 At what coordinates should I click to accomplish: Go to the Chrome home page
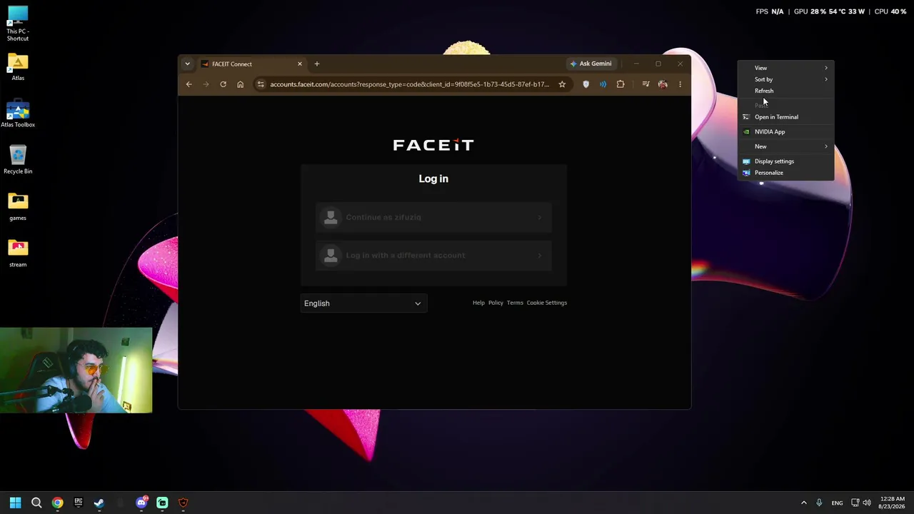coord(240,84)
